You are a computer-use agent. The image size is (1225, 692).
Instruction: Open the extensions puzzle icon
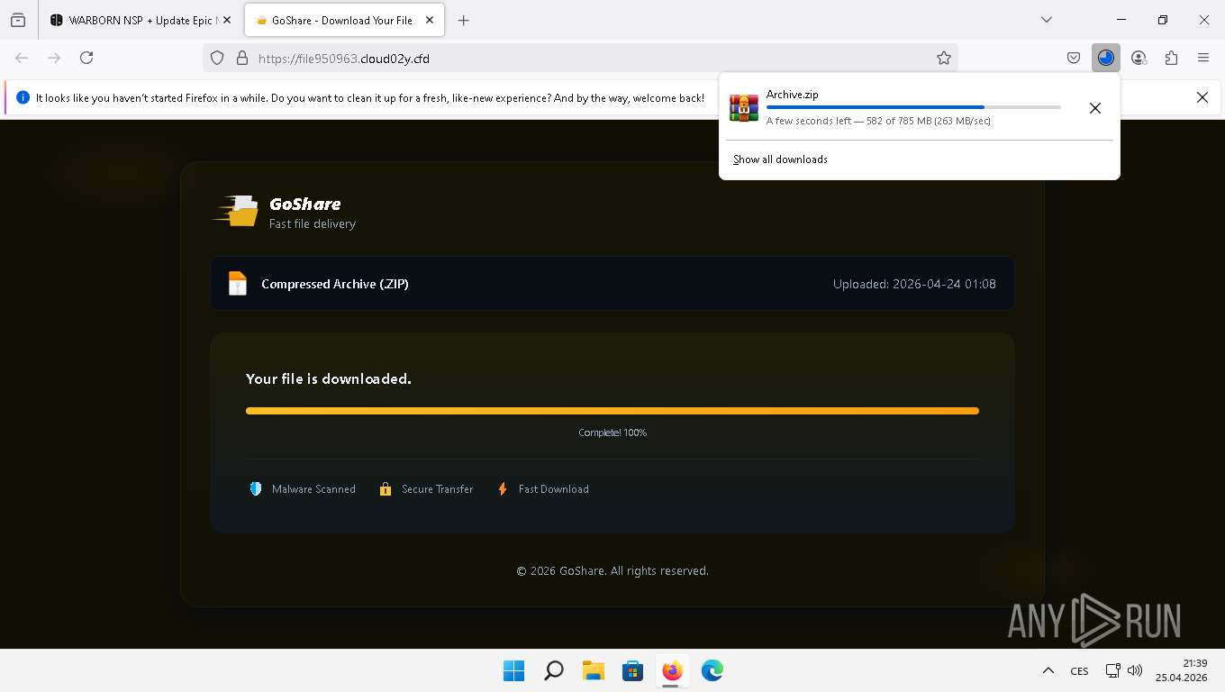(x=1171, y=58)
